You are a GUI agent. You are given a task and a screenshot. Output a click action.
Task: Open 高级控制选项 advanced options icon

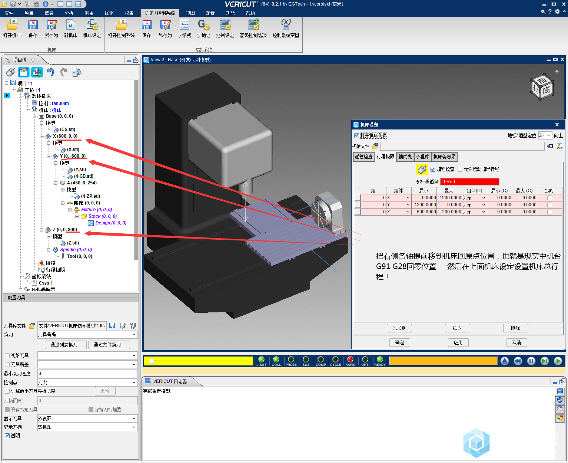[253, 29]
